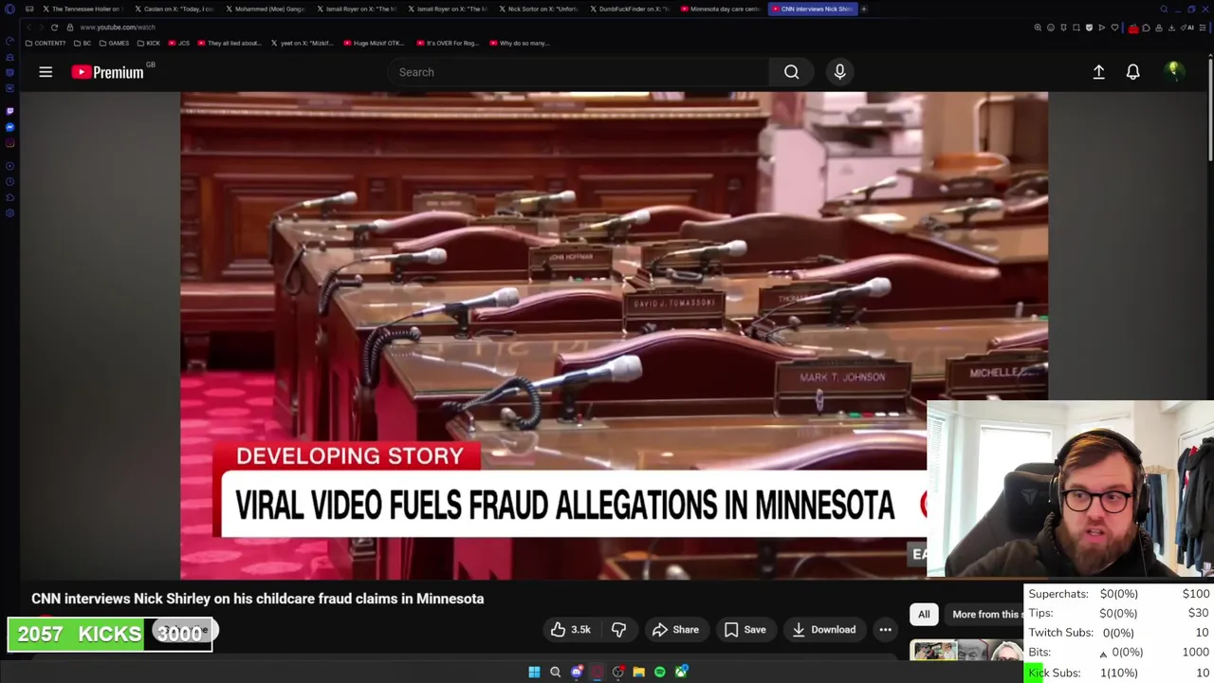Click the page vertical scrollbar
Image resolution: width=1214 pixels, height=683 pixels.
[x=1209, y=109]
